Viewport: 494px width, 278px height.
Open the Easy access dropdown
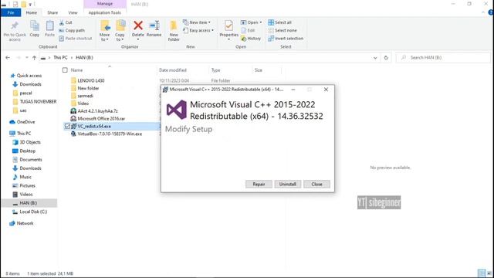point(198,30)
